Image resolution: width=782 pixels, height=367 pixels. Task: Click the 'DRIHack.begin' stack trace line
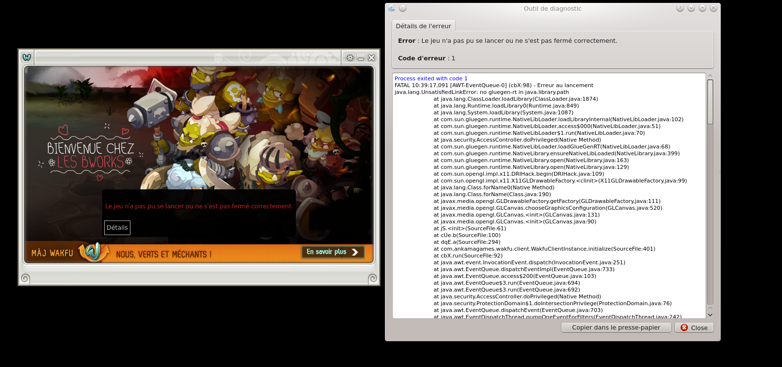pyautogui.click(x=519, y=174)
